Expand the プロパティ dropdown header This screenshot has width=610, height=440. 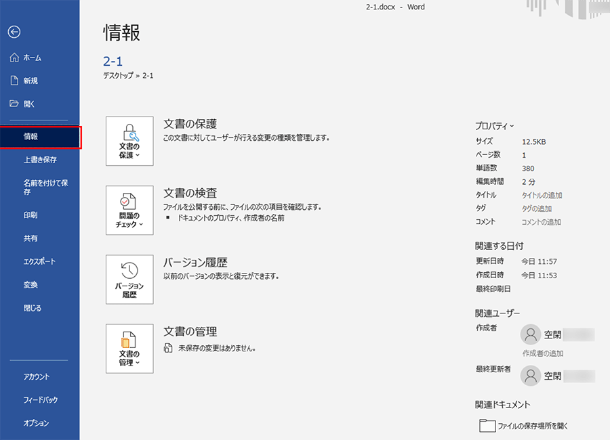[494, 126]
